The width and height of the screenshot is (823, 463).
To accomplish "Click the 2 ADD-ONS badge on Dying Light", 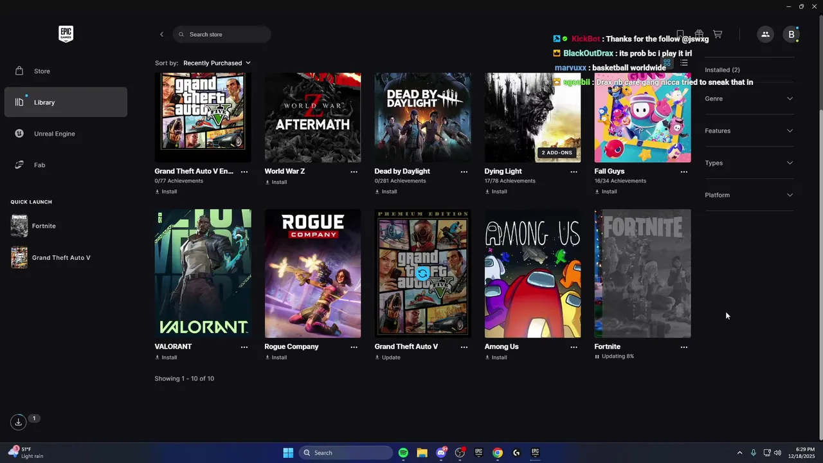I will (x=557, y=153).
